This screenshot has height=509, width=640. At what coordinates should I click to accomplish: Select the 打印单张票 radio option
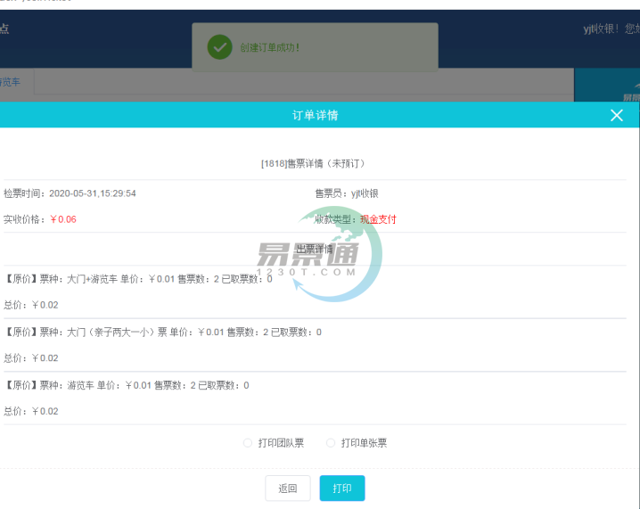click(331, 443)
